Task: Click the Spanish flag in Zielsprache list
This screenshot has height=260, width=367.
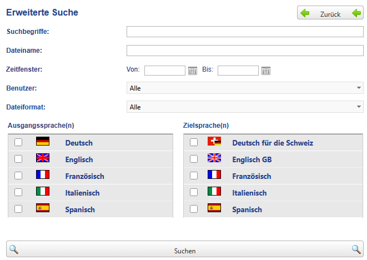Action: pyautogui.click(x=214, y=209)
